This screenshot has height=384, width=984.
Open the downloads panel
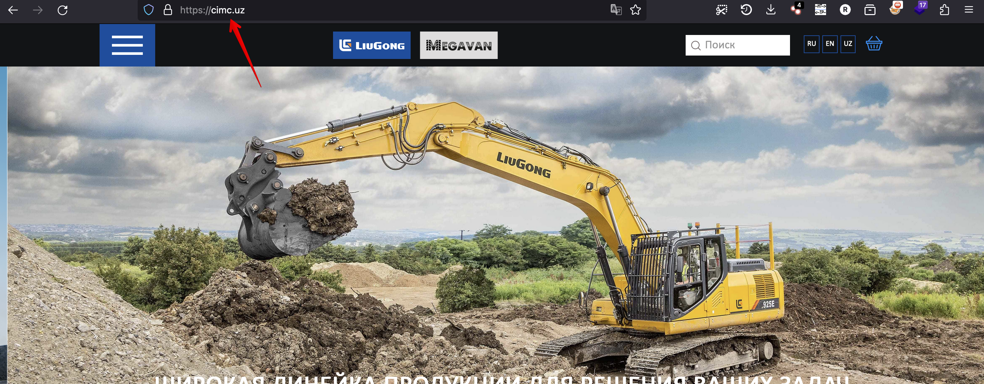point(771,10)
